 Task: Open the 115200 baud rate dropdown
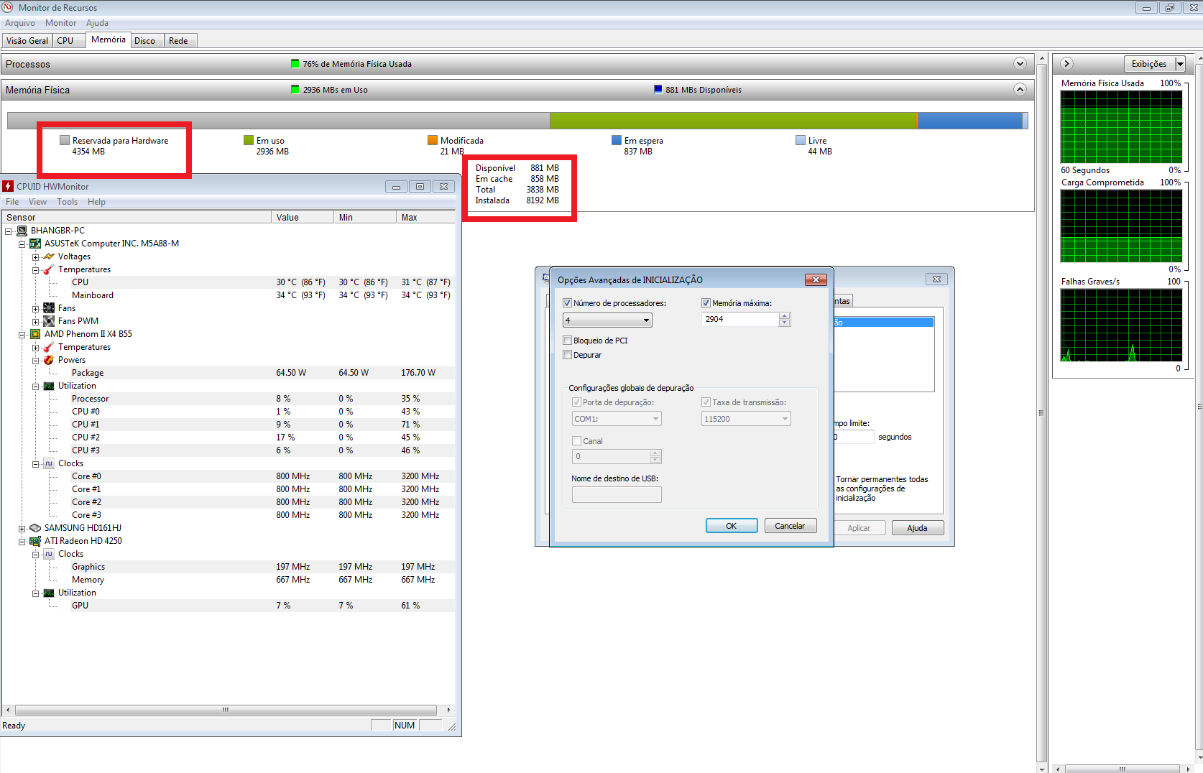(x=746, y=419)
